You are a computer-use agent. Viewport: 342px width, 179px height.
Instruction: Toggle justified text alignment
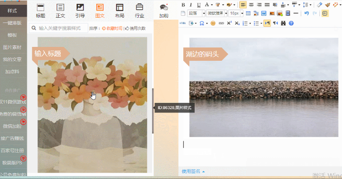(x=267, y=4)
